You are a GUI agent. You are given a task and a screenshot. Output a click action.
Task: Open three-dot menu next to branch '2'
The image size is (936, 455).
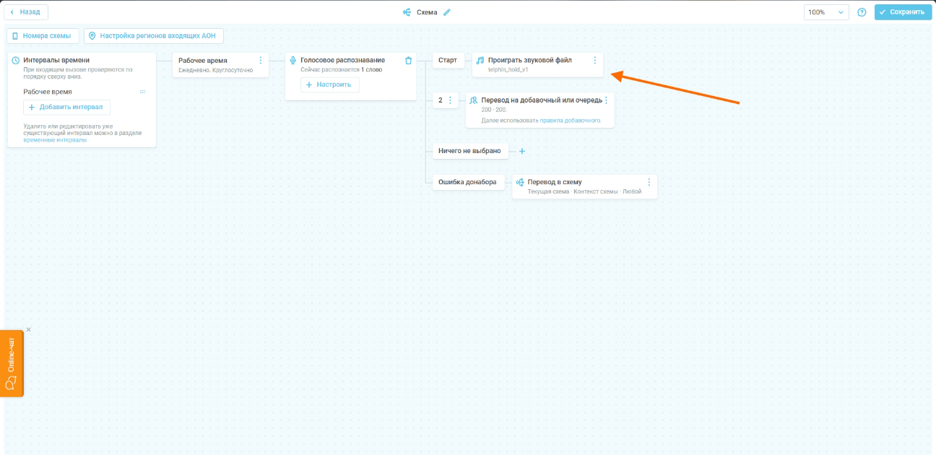tap(450, 100)
